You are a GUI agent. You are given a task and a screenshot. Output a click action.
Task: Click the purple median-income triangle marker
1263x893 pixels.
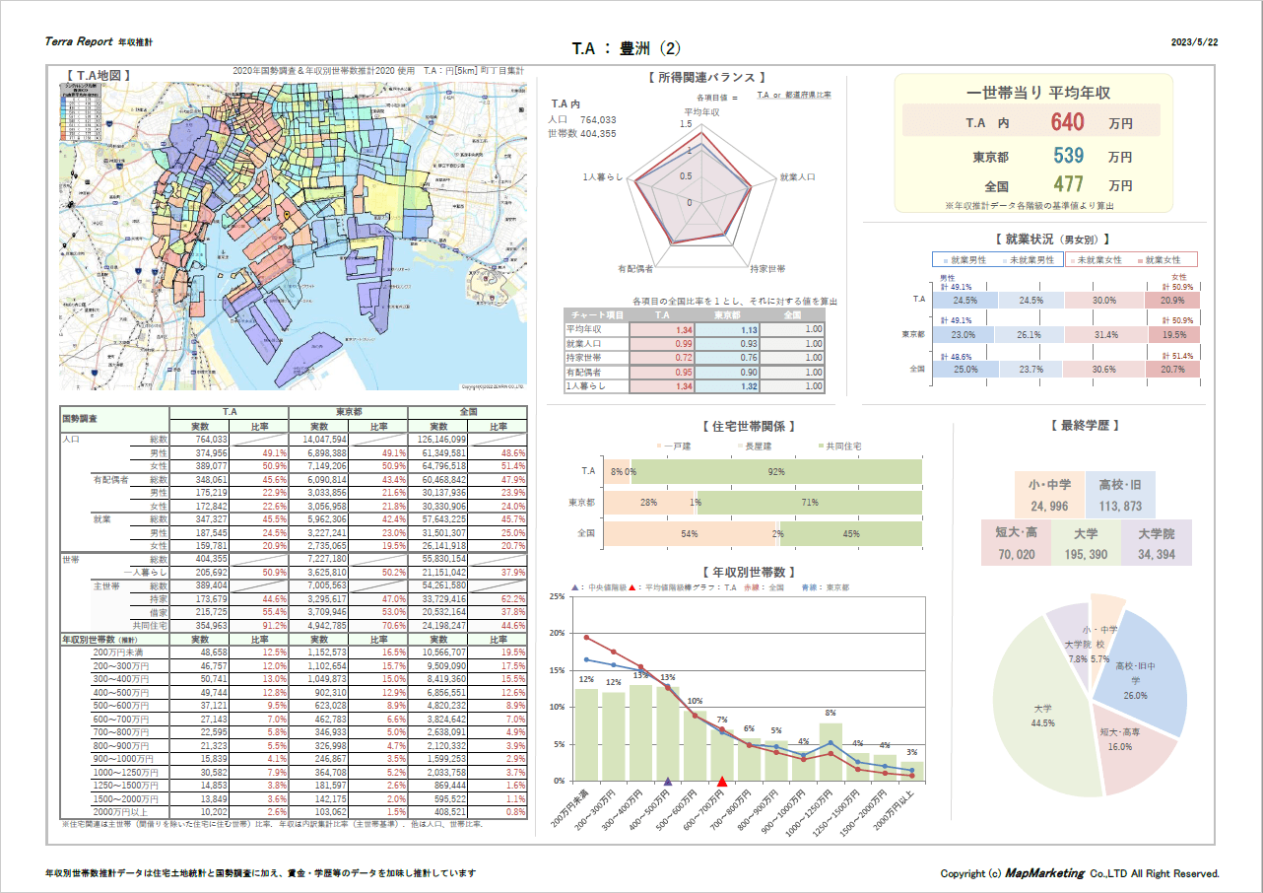(668, 783)
